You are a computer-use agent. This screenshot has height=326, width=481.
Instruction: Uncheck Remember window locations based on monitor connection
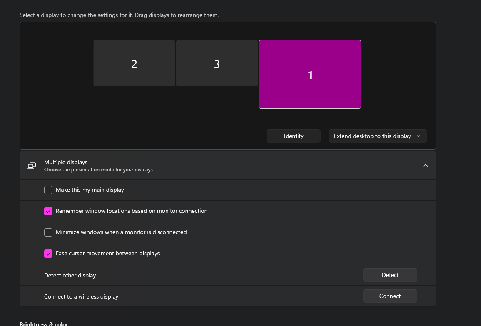coord(48,211)
